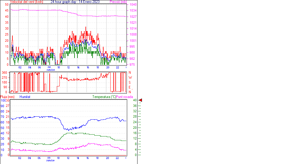Click the 1040 value on pressure scale
The image size is (304, 164).
coord(133,5)
